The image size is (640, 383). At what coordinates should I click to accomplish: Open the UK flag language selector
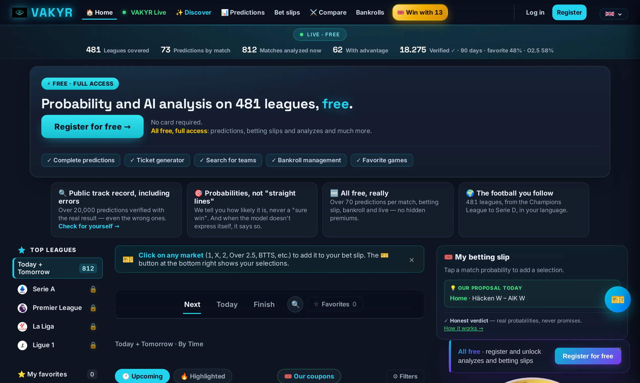[x=614, y=14]
